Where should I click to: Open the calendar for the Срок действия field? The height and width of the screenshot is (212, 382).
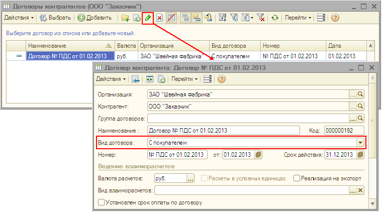[x=360, y=155]
